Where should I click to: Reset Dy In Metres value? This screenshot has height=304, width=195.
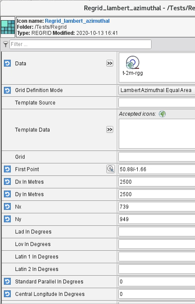tap(7, 194)
